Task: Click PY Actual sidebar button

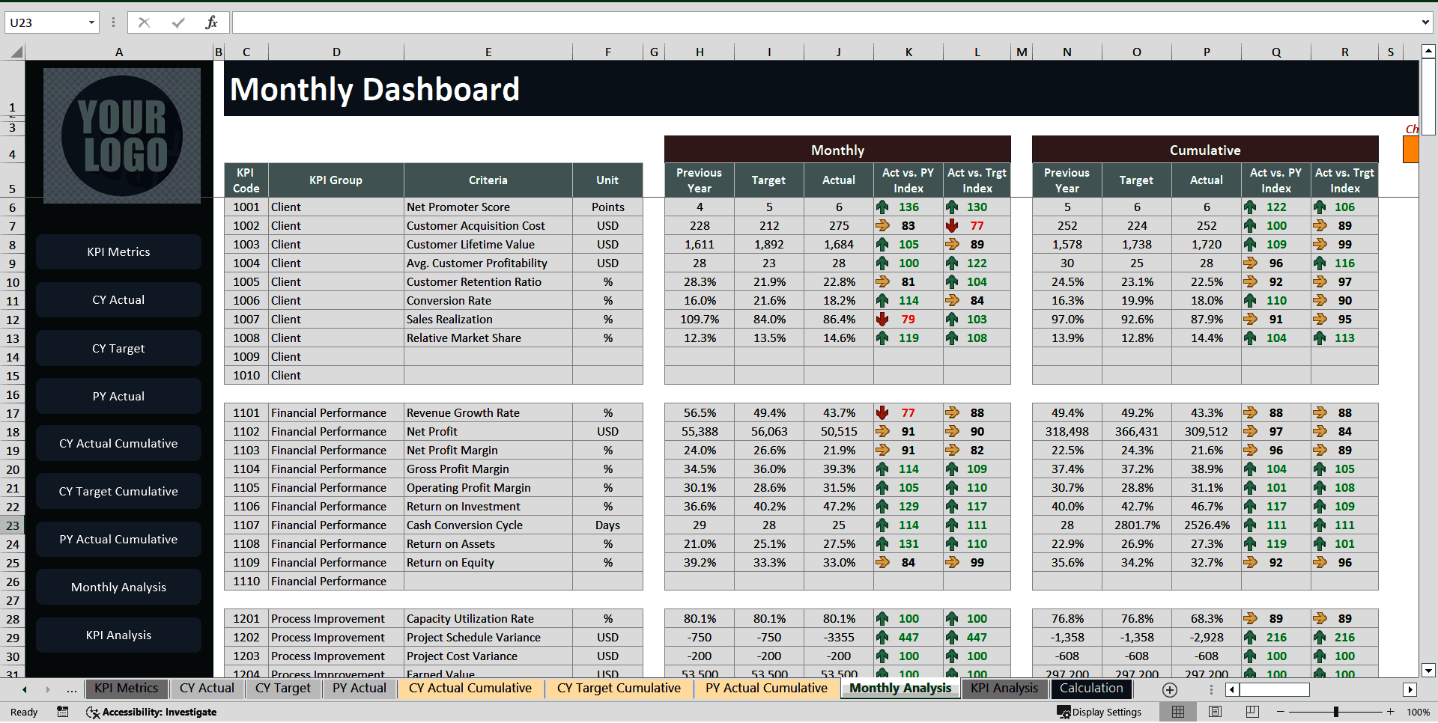Action: click(x=118, y=397)
